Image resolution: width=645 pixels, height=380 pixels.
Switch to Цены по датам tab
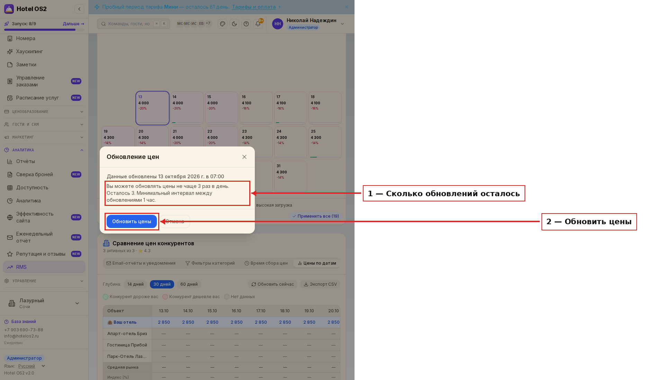tap(317, 263)
